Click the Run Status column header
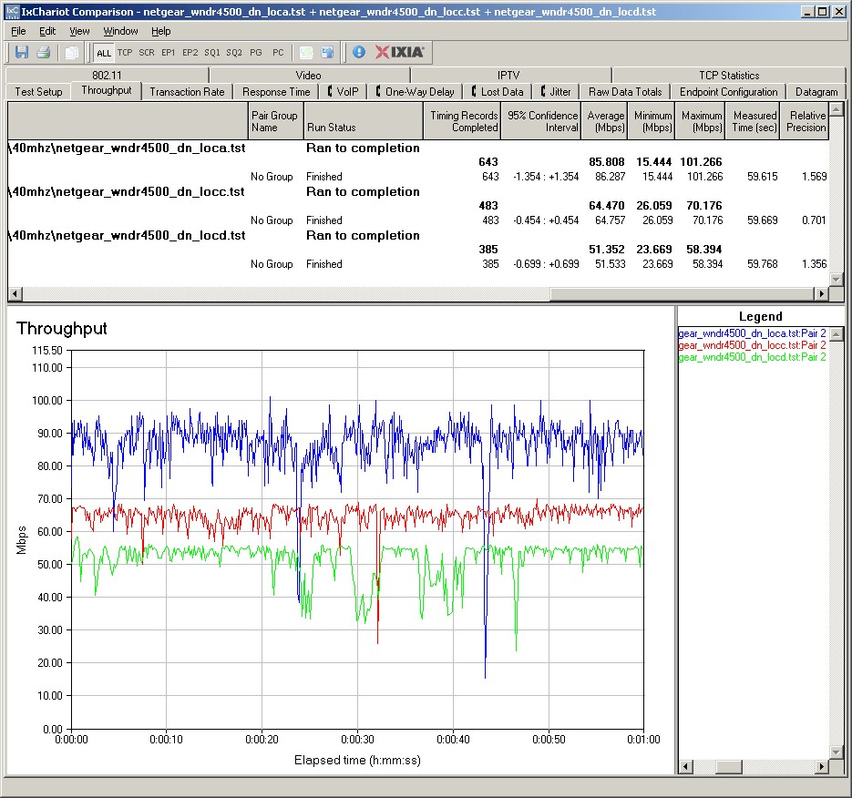Image resolution: width=852 pixels, height=798 pixels. point(363,121)
